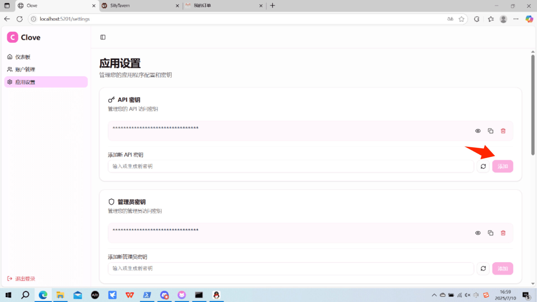Copy the admin key to clipboard
The image size is (537, 302).
point(490,233)
